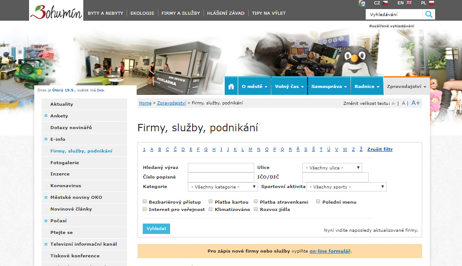
Task: Open the Zpravodajství menu
Action: (x=406, y=86)
